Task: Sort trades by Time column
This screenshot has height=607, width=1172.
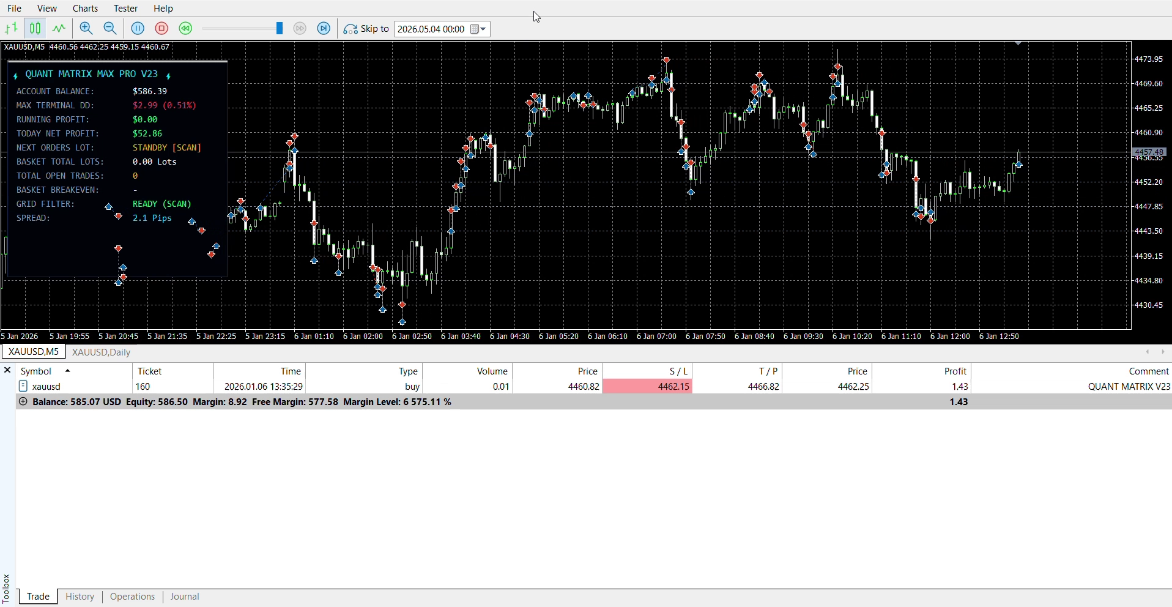Action: (260, 371)
